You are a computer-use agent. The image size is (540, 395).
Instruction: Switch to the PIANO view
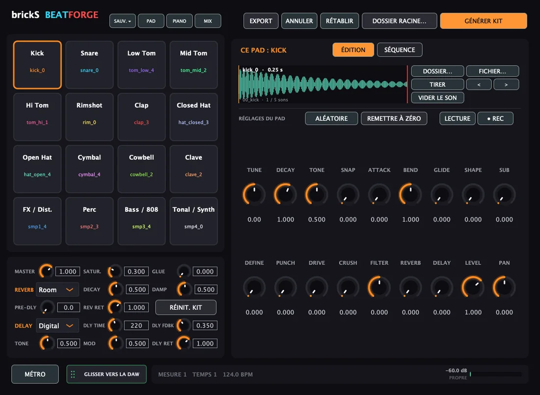click(179, 21)
